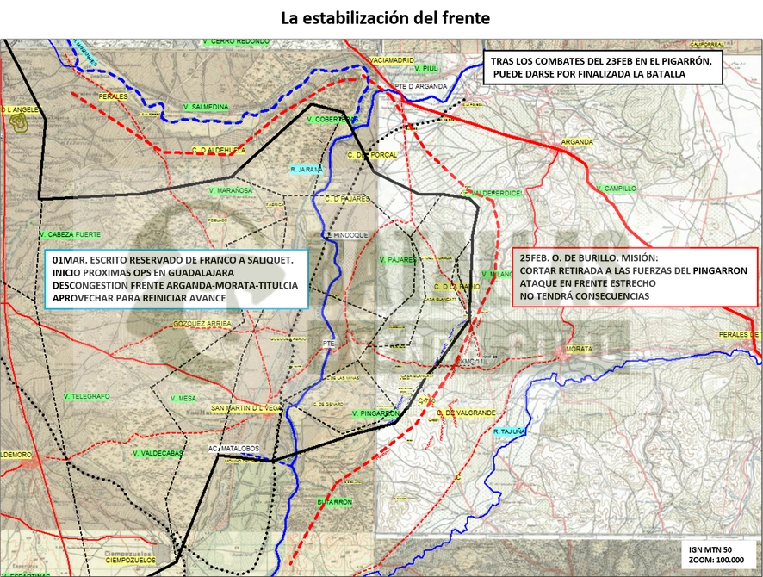Click the title La estabilización del frente
Viewport: 763px width, 577px height.
[x=386, y=18]
